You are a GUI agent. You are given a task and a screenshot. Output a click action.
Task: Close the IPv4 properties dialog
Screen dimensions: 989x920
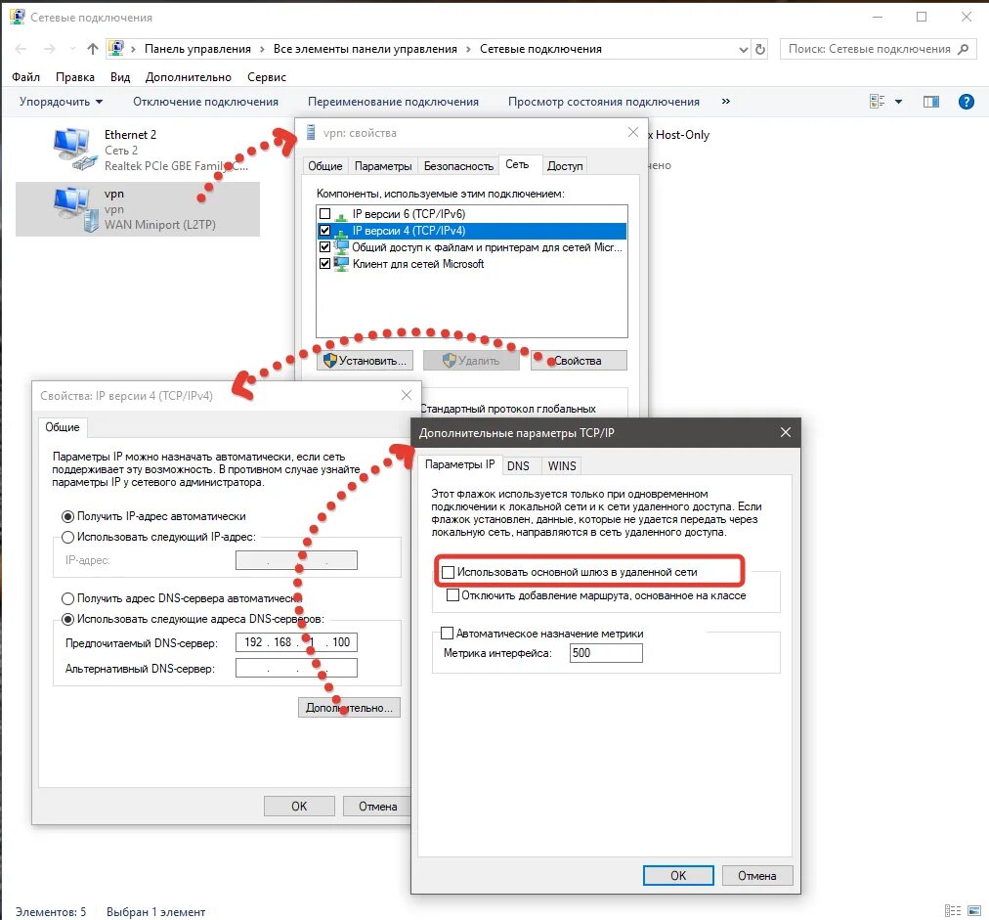(407, 395)
